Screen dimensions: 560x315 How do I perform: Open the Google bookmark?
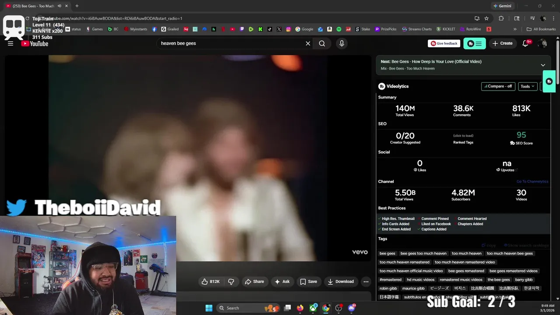click(304, 29)
